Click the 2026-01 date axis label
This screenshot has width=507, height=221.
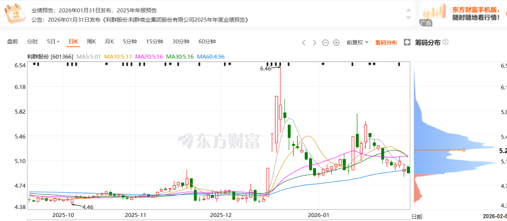[x=318, y=215]
